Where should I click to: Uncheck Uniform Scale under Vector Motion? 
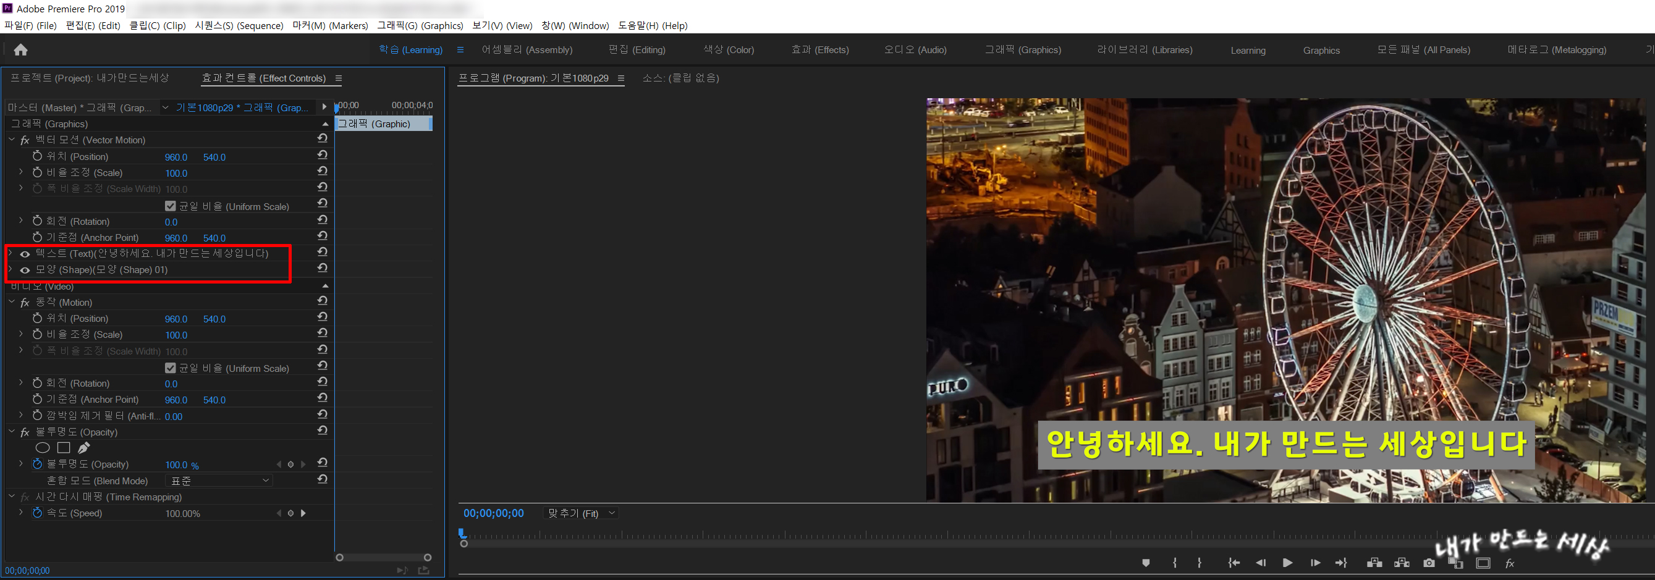click(x=170, y=206)
